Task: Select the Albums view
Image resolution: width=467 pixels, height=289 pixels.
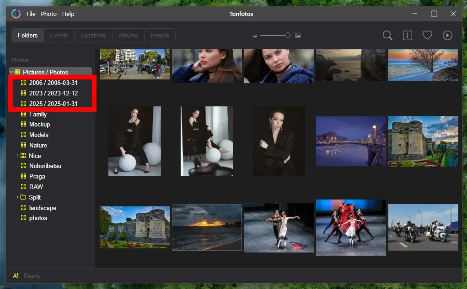Action: point(128,35)
